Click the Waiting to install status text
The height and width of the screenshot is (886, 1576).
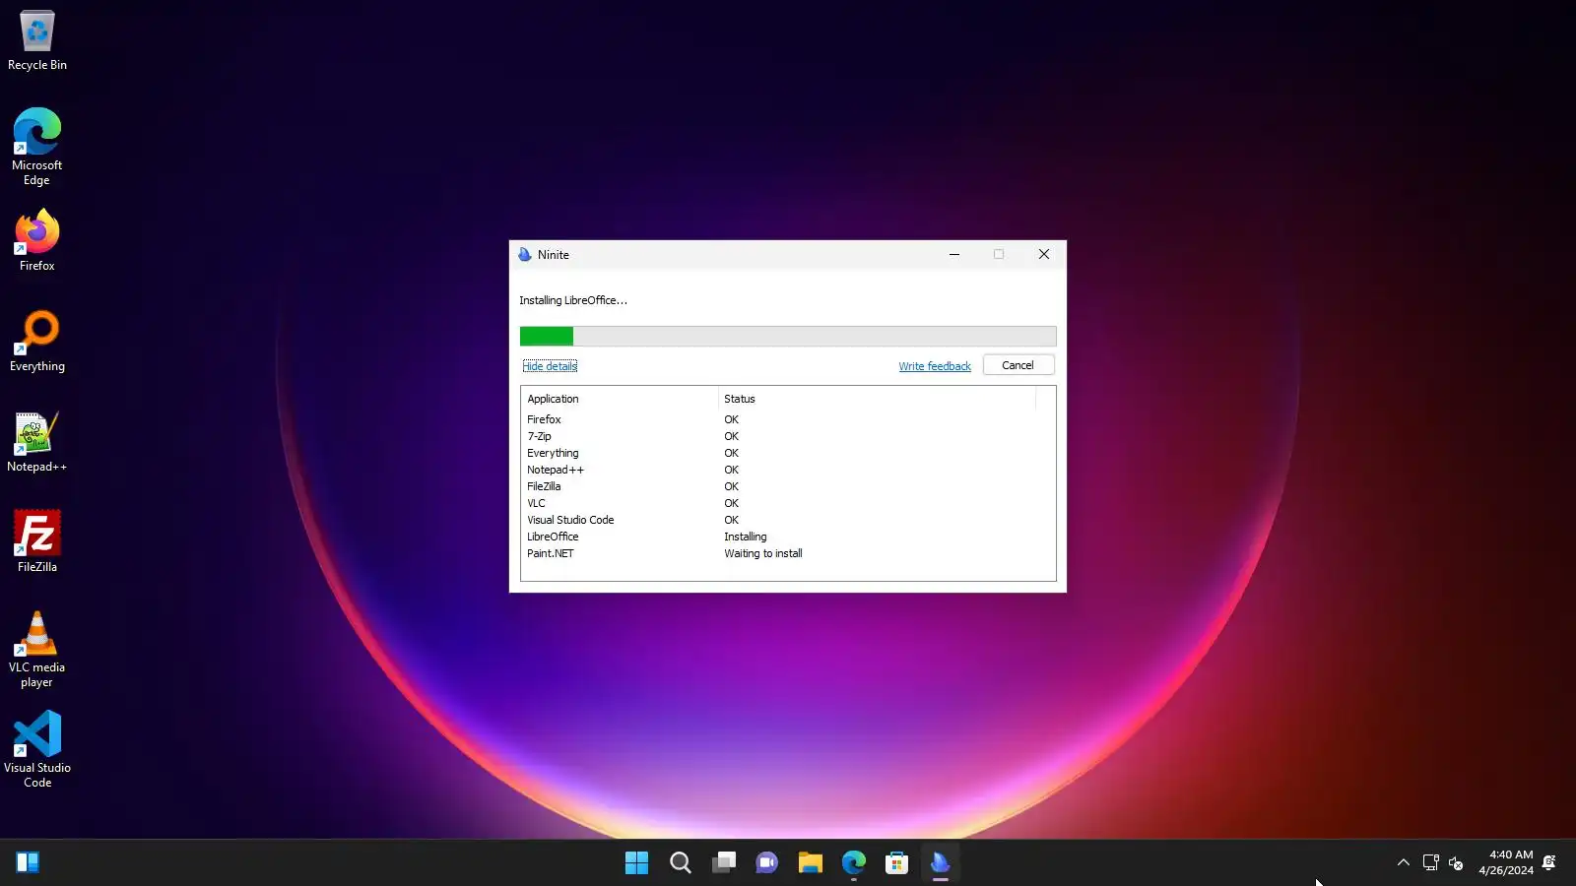pos(763,553)
